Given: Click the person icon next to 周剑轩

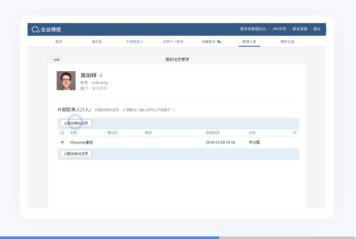Looking at the screenshot, I should pyautogui.click(x=101, y=75).
